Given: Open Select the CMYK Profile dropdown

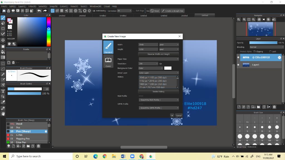Looking at the screenshot, I should pos(159,108).
